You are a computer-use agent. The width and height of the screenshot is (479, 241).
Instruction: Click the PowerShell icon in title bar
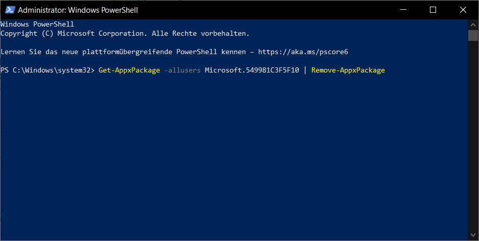click(10, 10)
